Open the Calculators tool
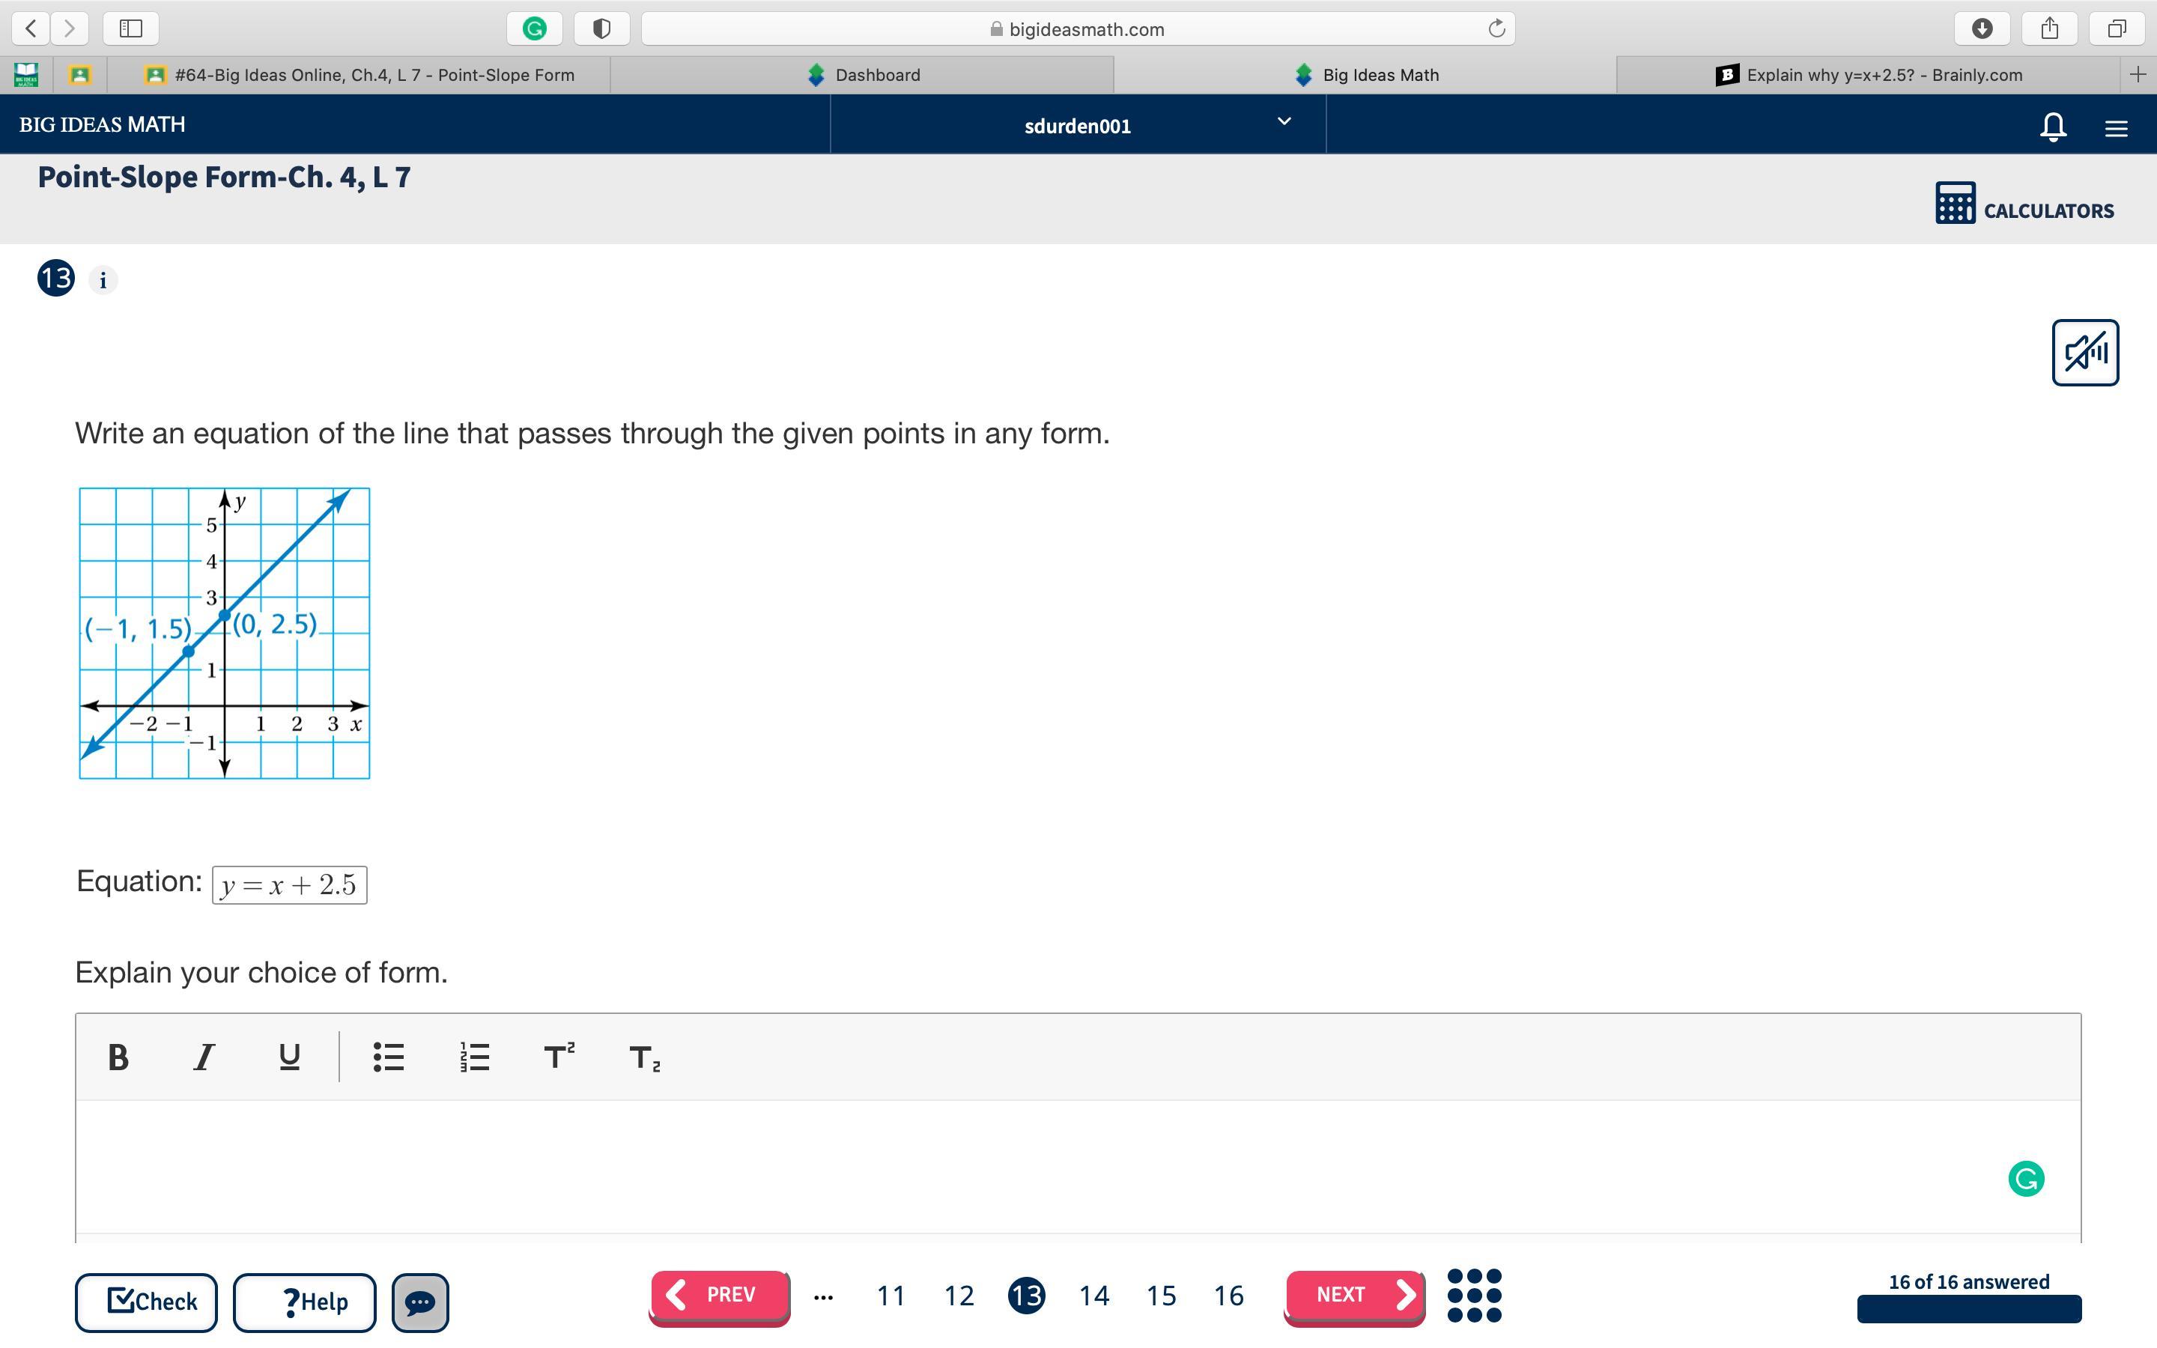The image size is (2157, 1348). click(2024, 204)
